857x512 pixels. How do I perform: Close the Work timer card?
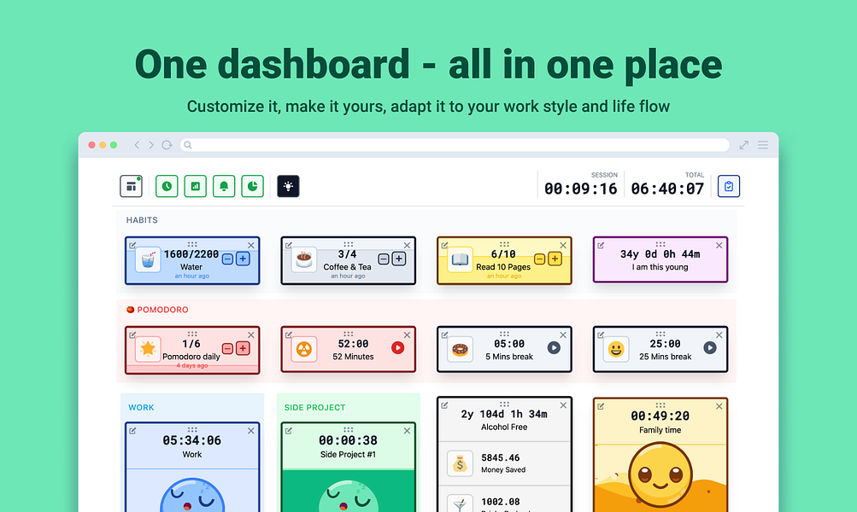pos(251,431)
